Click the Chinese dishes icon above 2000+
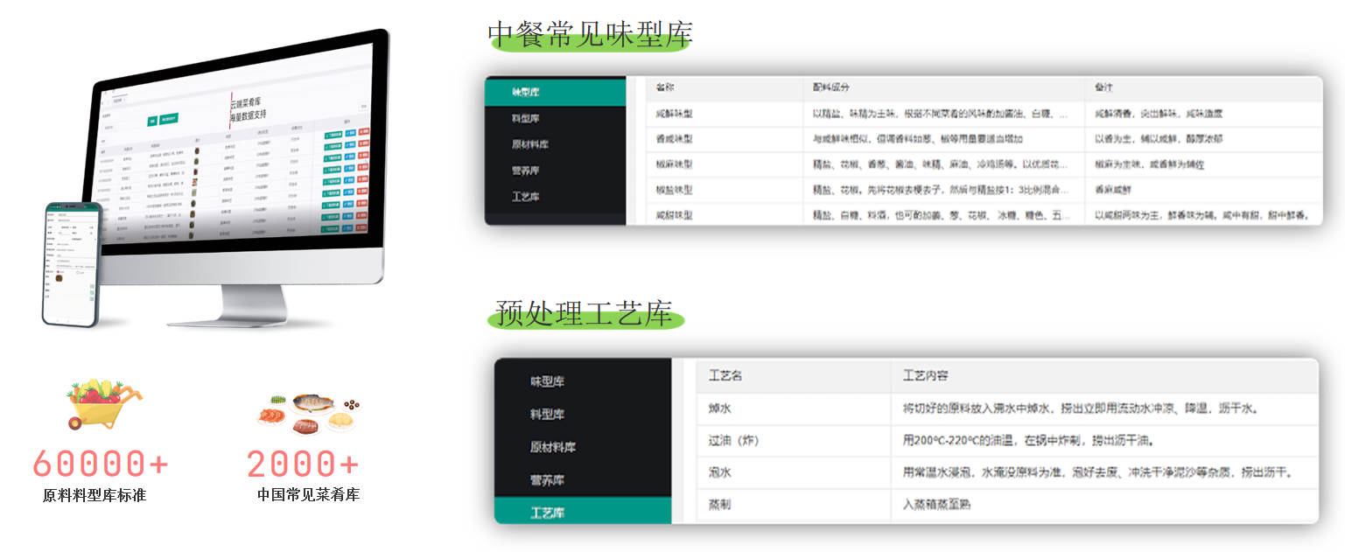This screenshot has height=552, width=1345. [x=307, y=413]
